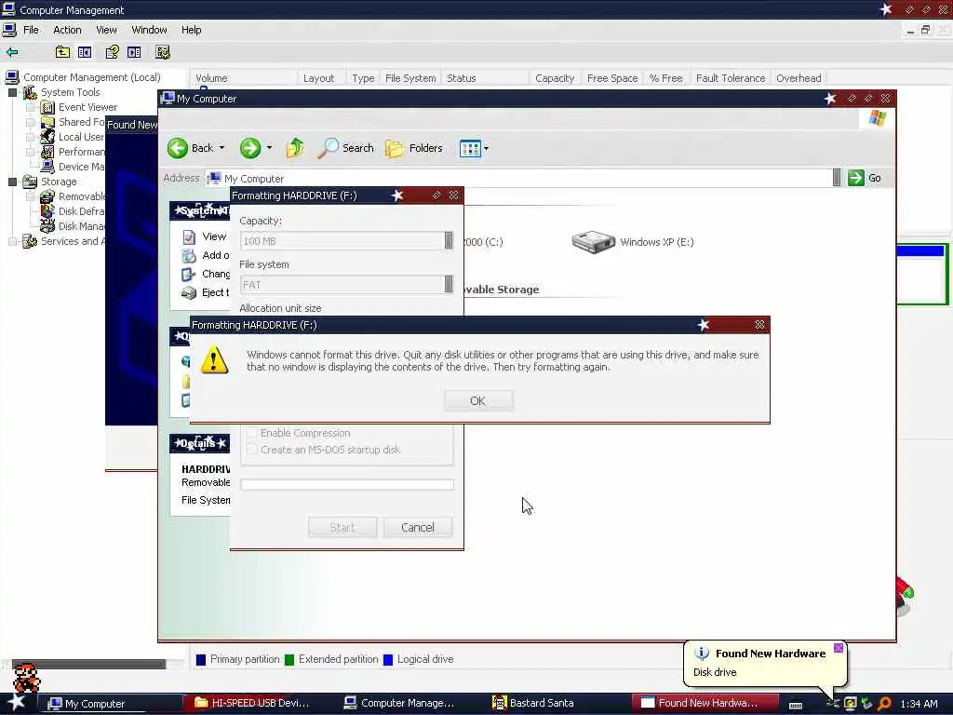The height and width of the screenshot is (715, 953).
Task: Click the File System column header
Action: click(410, 78)
